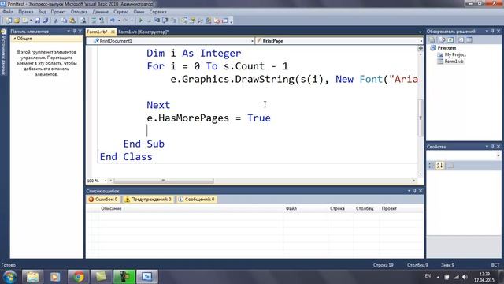Viewport: 504px width, 284px height.
Task: Toggle the Сообщений: 0 messages filter
Action: coord(197,200)
